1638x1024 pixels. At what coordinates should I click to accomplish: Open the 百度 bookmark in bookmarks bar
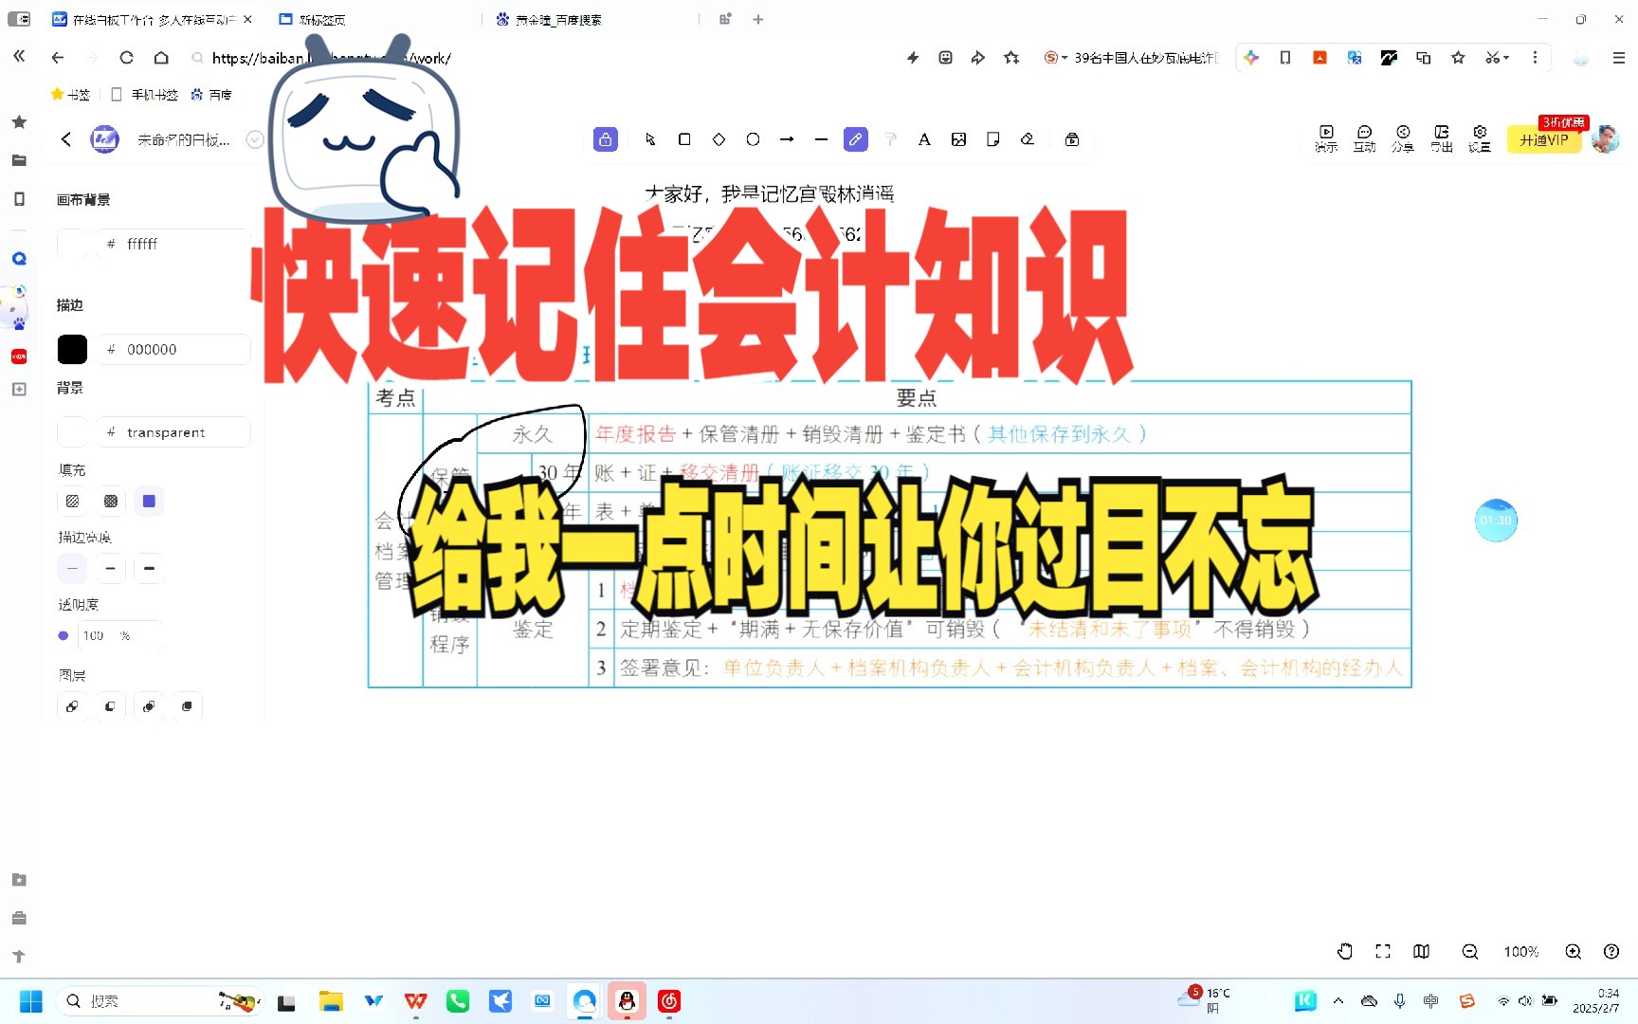click(211, 94)
